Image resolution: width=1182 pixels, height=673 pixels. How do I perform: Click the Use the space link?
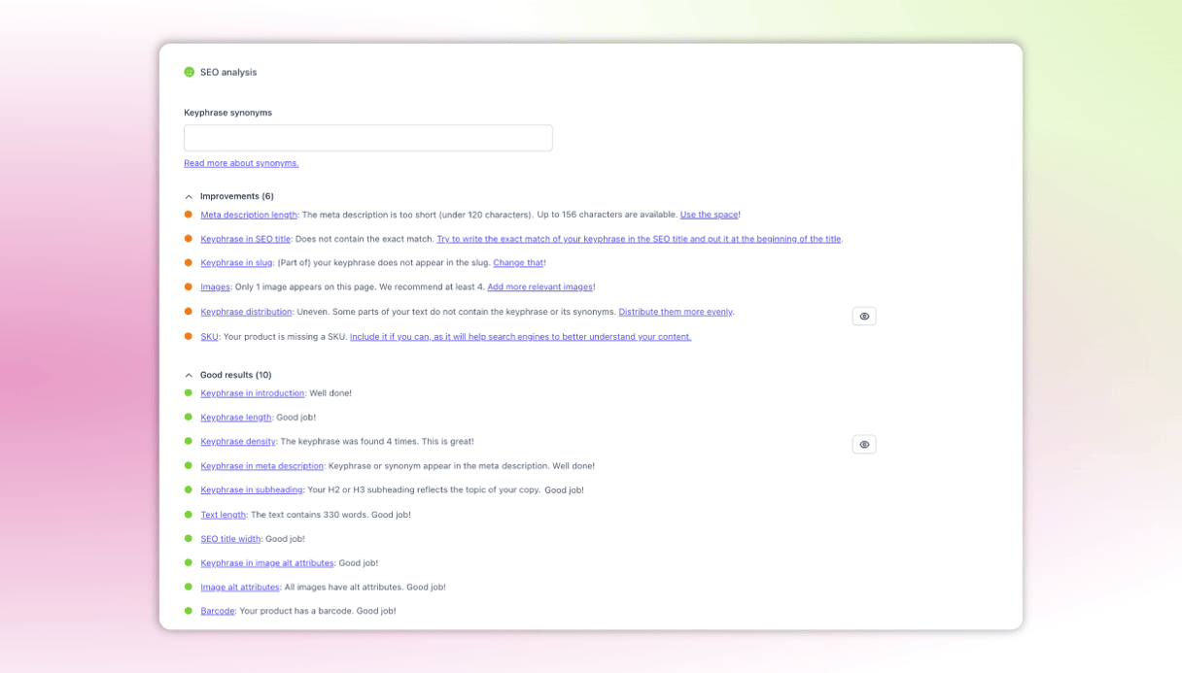pos(709,215)
